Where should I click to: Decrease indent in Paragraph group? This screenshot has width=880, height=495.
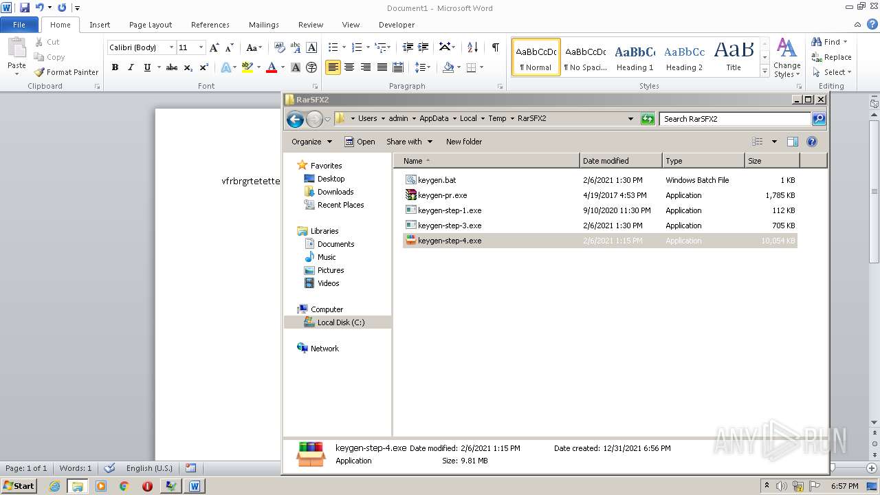click(408, 47)
